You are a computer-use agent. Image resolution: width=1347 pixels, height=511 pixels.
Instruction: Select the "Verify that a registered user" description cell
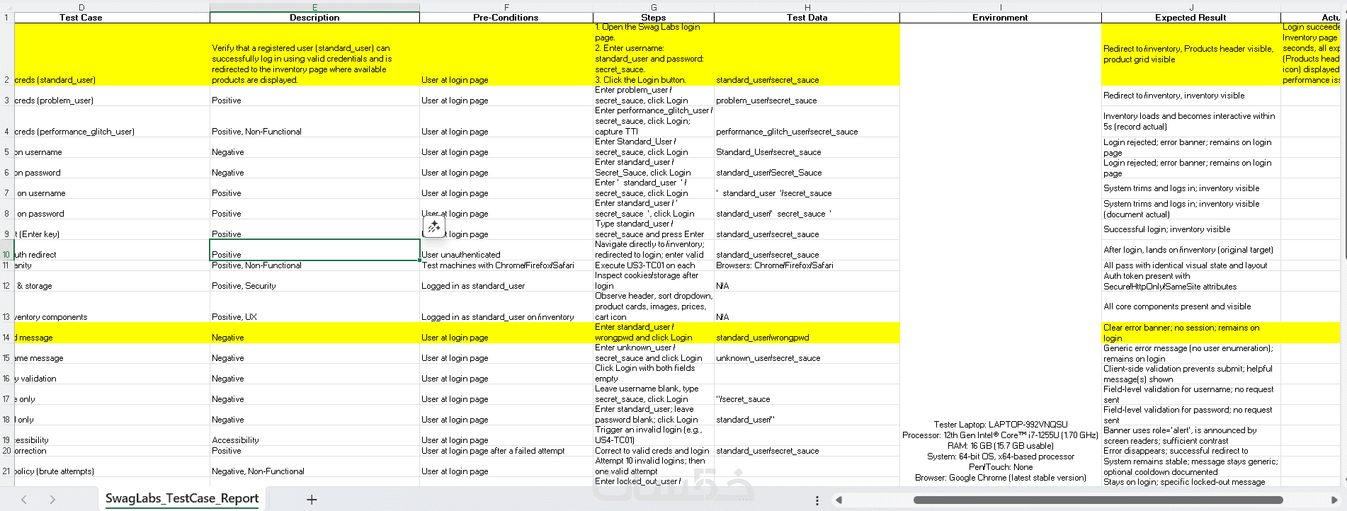pos(314,54)
